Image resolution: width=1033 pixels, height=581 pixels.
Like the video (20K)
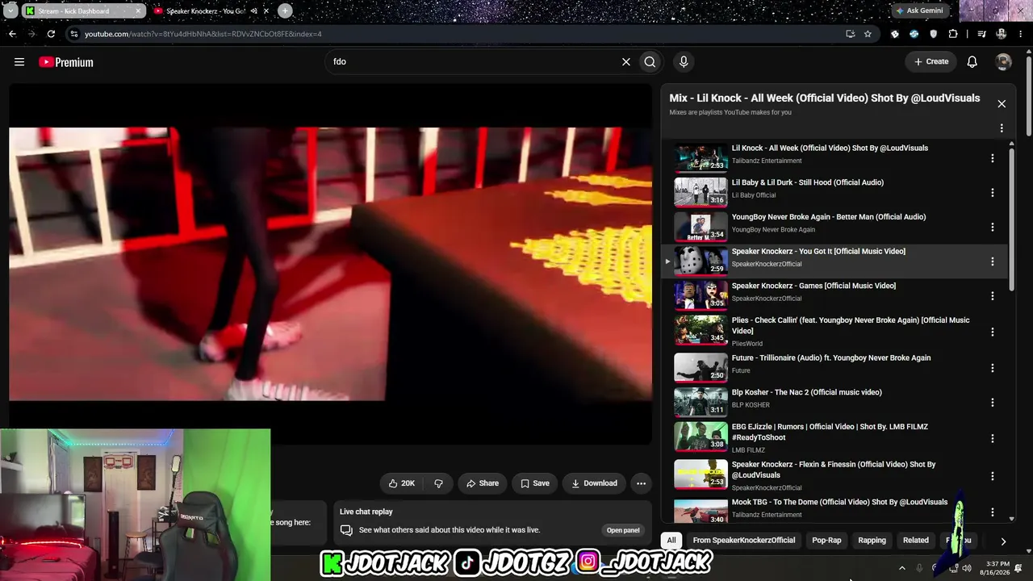click(401, 483)
